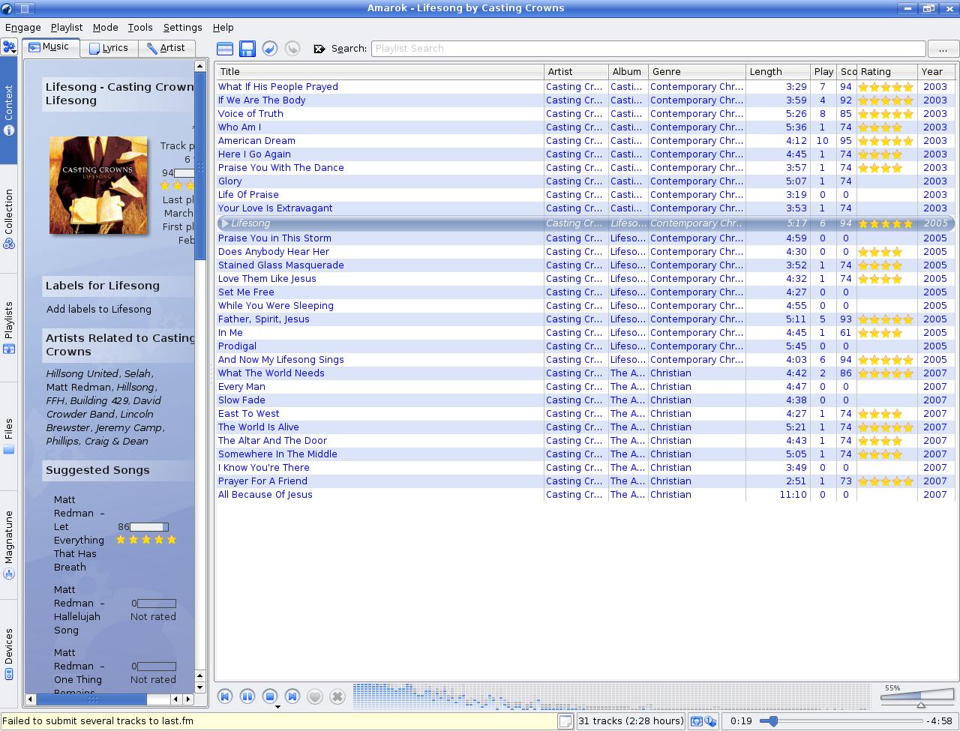Open related artist Jeremy Camp link

pyautogui.click(x=127, y=427)
